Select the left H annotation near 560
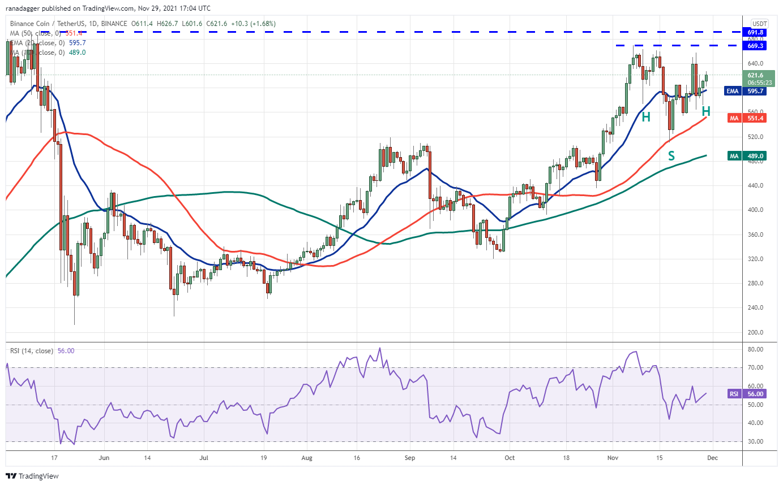 pos(645,117)
